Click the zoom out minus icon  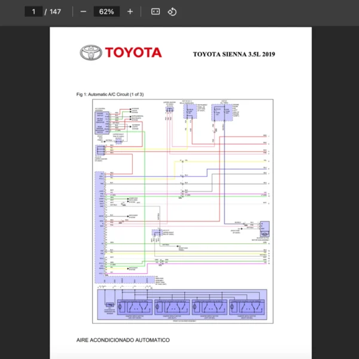pos(83,11)
